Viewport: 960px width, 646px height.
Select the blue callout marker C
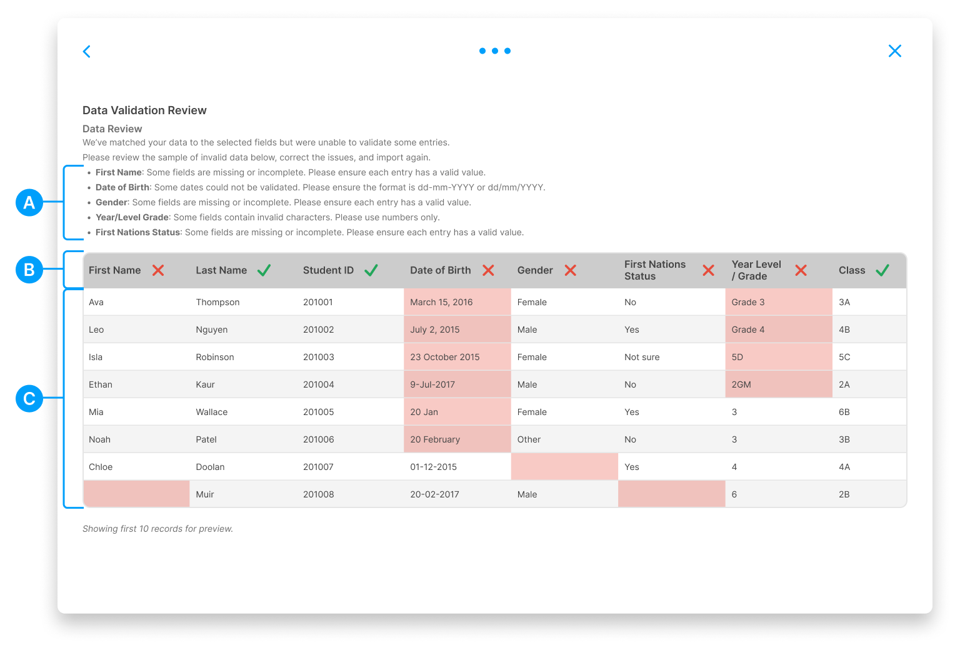click(x=29, y=398)
